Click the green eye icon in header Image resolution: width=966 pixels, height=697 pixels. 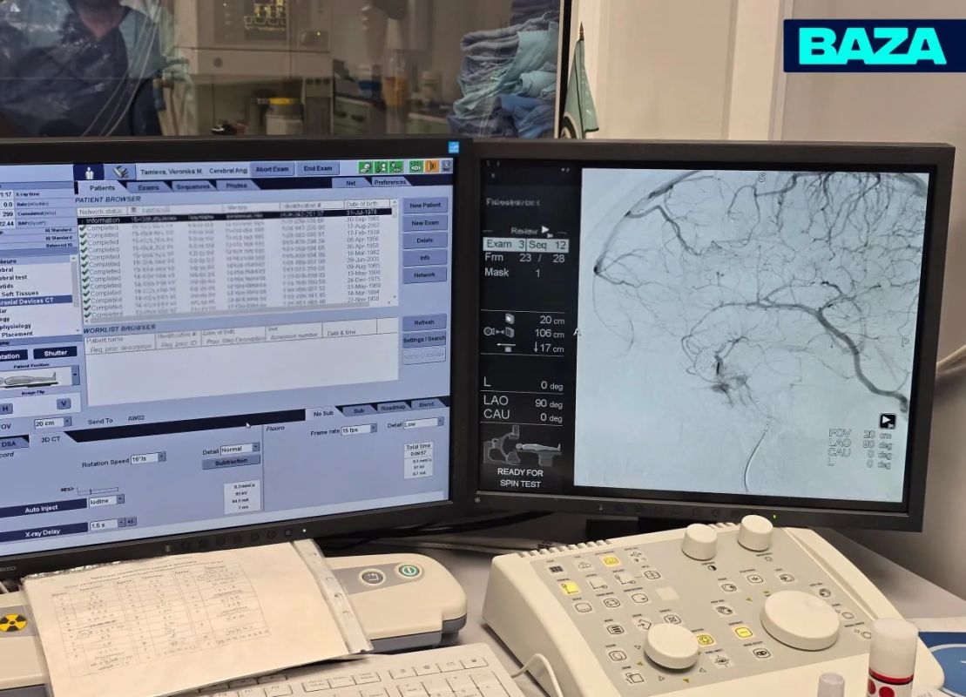[x=416, y=167]
